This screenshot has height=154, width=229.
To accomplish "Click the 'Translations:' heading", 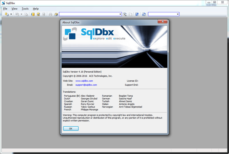I will 69,92.
